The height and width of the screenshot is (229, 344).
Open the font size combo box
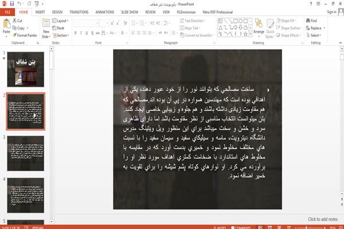click(104, 23)
